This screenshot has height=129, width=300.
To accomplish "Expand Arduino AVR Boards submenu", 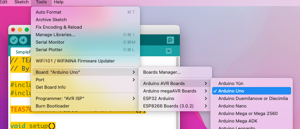I will click(175, 83).
